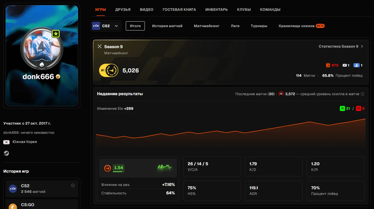Click the CS:GO orange logo icon
Image resolution: width=374 pixels, height=209 pixels.
(13, 206)
